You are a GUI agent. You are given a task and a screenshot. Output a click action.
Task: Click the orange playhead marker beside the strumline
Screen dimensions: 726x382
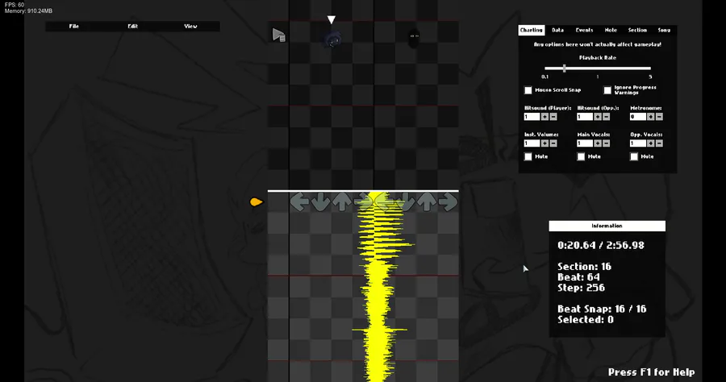pos(256,202)
